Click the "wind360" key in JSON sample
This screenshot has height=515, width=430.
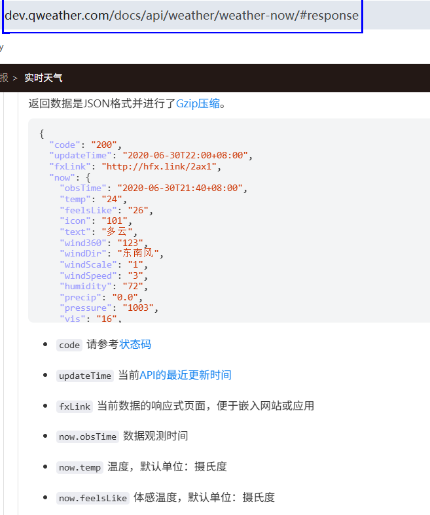[x=83, y=243]
